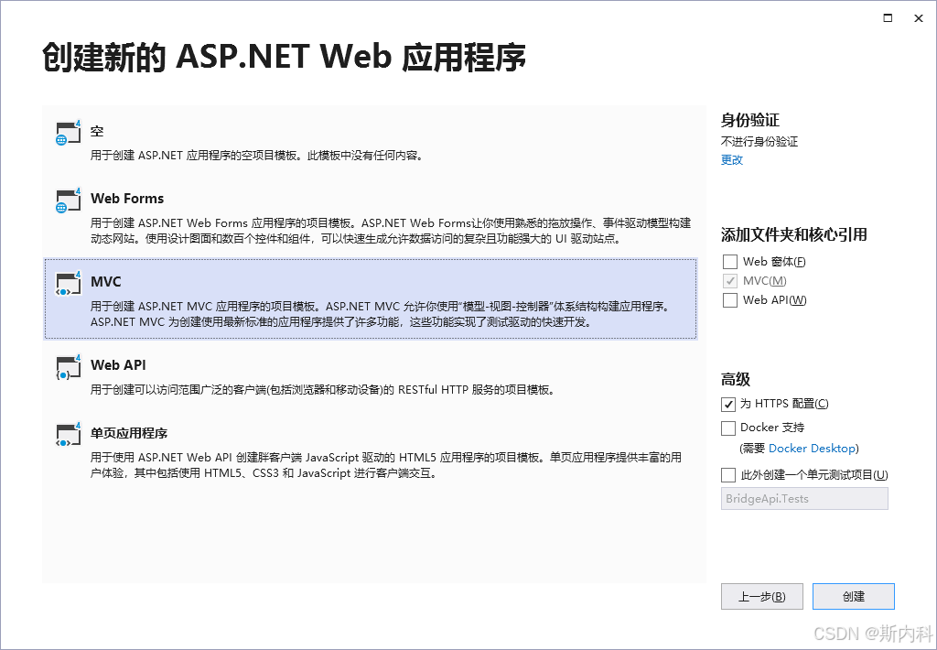Click the BridgeApi.Tests project name field
Image resolution: width=937 pixels, height=650 pixels.
pyautogui.click(x=804, y=499)
